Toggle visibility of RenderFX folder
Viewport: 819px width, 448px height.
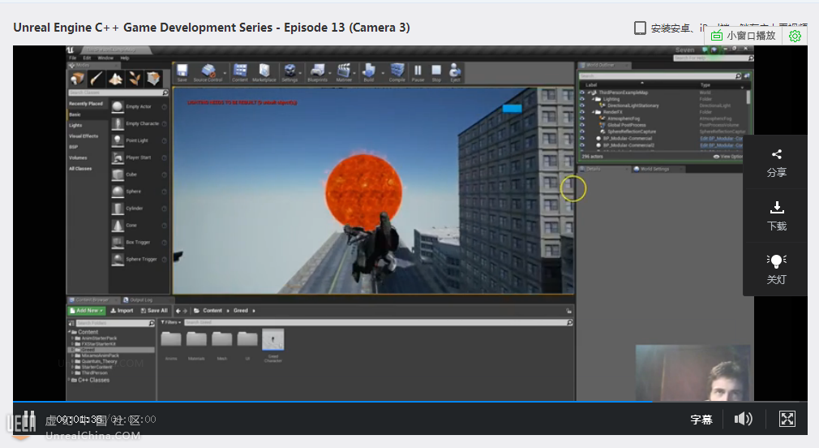pyautogui.click(x=582, y=112)
